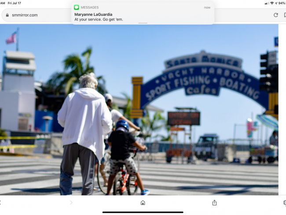
Task: Tap the MESSAGES notification header label
Action: point(90,7)
